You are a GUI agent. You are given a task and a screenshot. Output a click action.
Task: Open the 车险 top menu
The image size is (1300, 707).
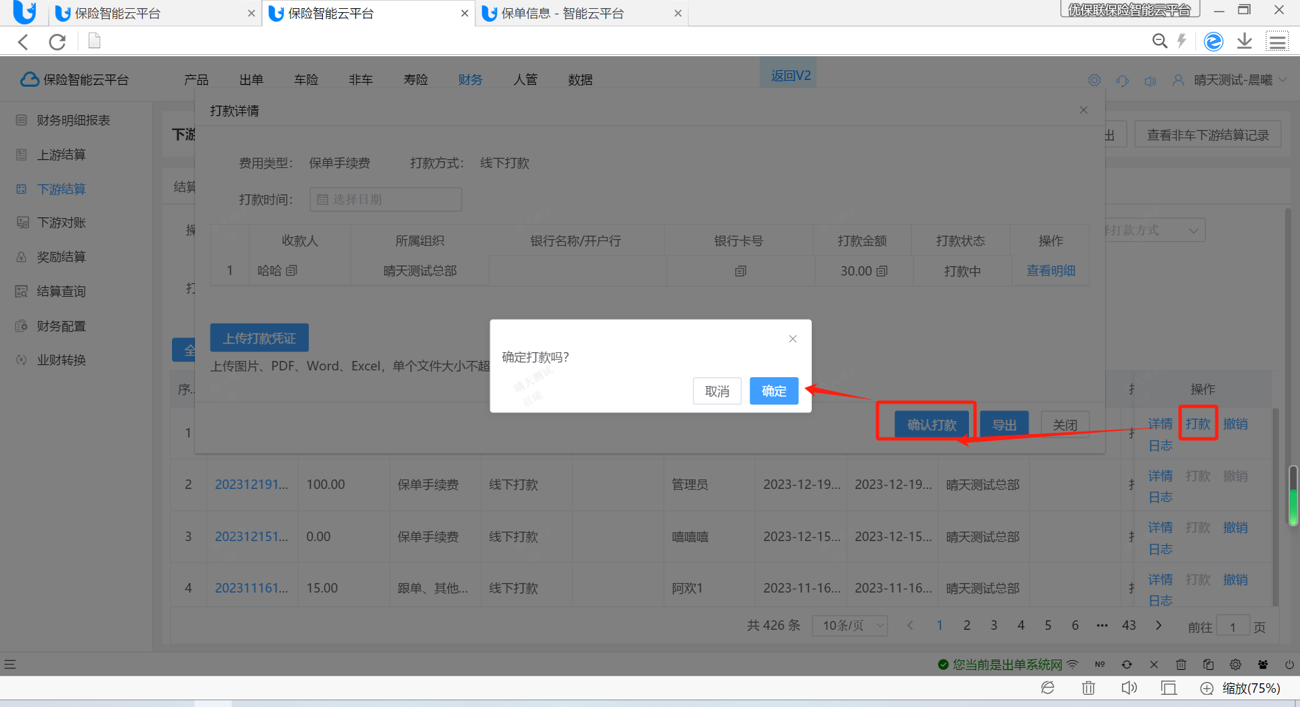click(x=306, y=80)
